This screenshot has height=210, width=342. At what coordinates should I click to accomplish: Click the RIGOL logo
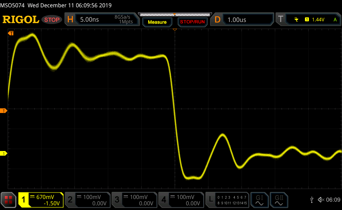coord(21,20)
